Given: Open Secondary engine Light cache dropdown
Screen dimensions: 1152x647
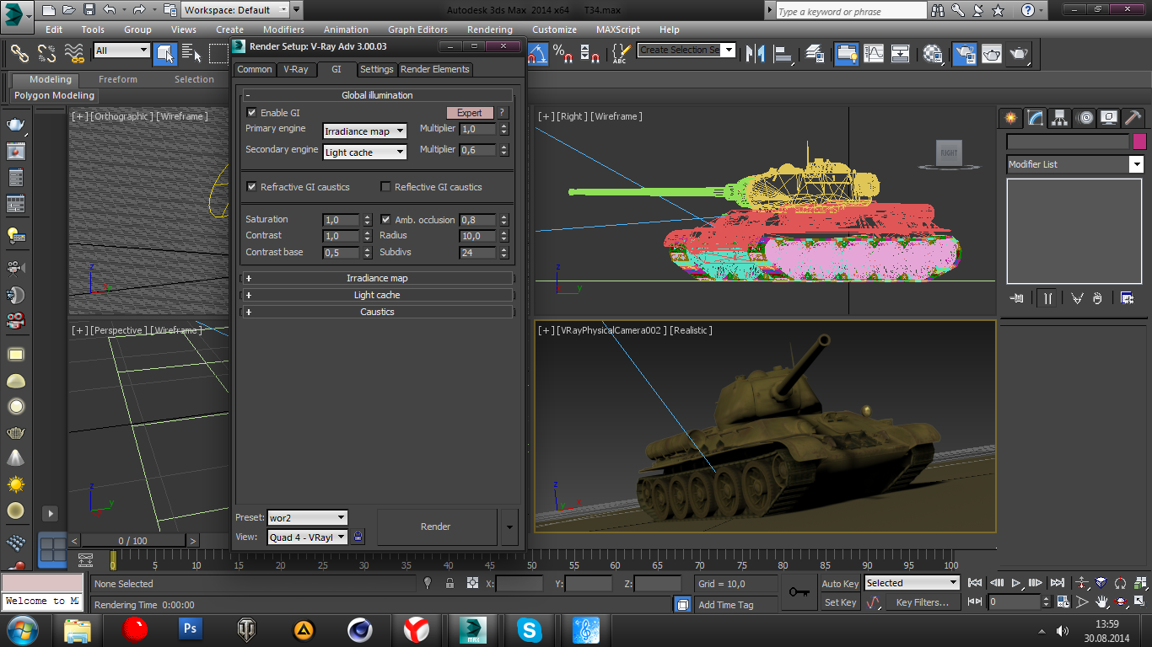Looking at the screenshot, I should (x=365, y=152).
